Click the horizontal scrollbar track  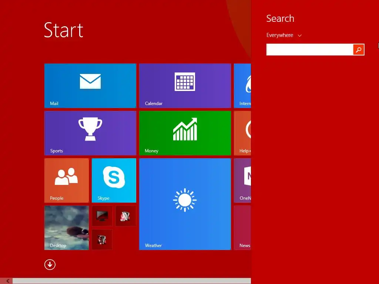(132, 281)
